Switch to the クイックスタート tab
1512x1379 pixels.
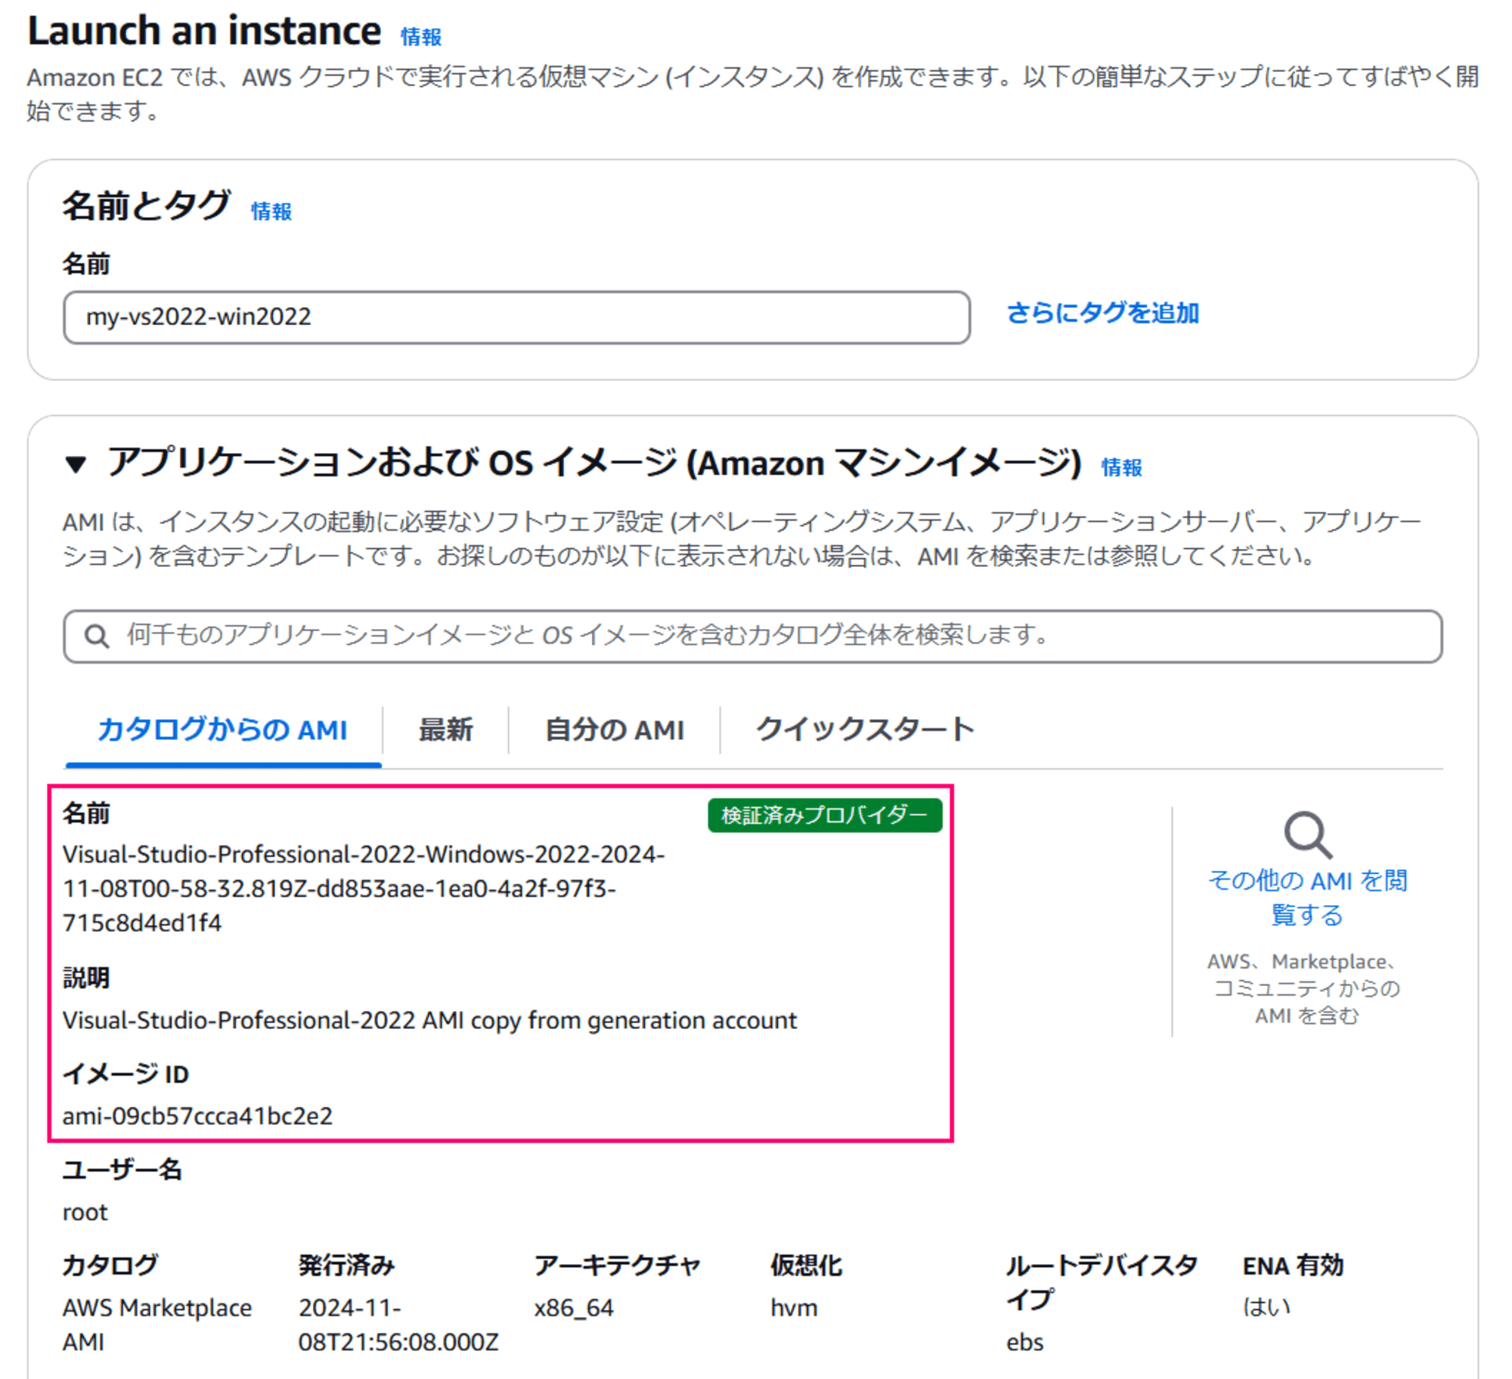pyautogui.click(x=865, y=730)
